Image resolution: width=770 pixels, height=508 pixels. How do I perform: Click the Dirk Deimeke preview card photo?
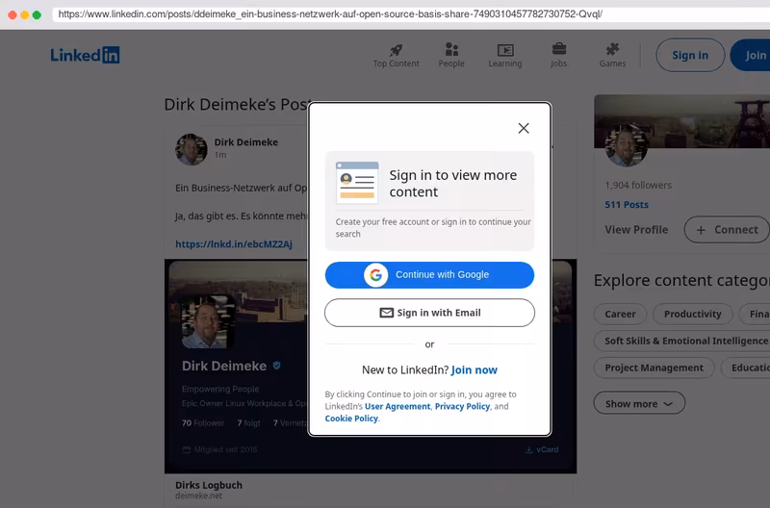coord(208,322)
